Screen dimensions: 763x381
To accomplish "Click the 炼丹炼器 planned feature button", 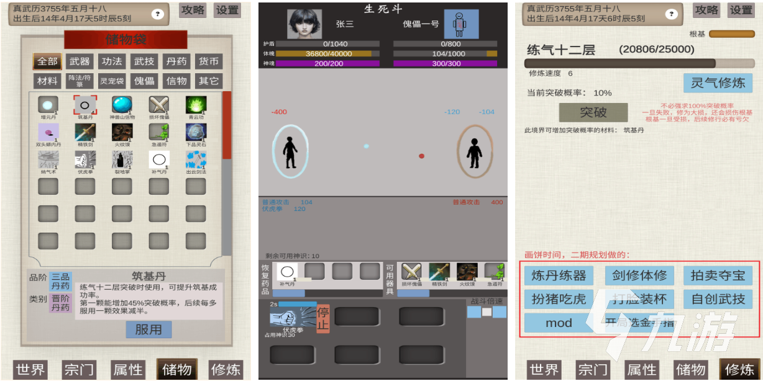I will pos(559,276).
